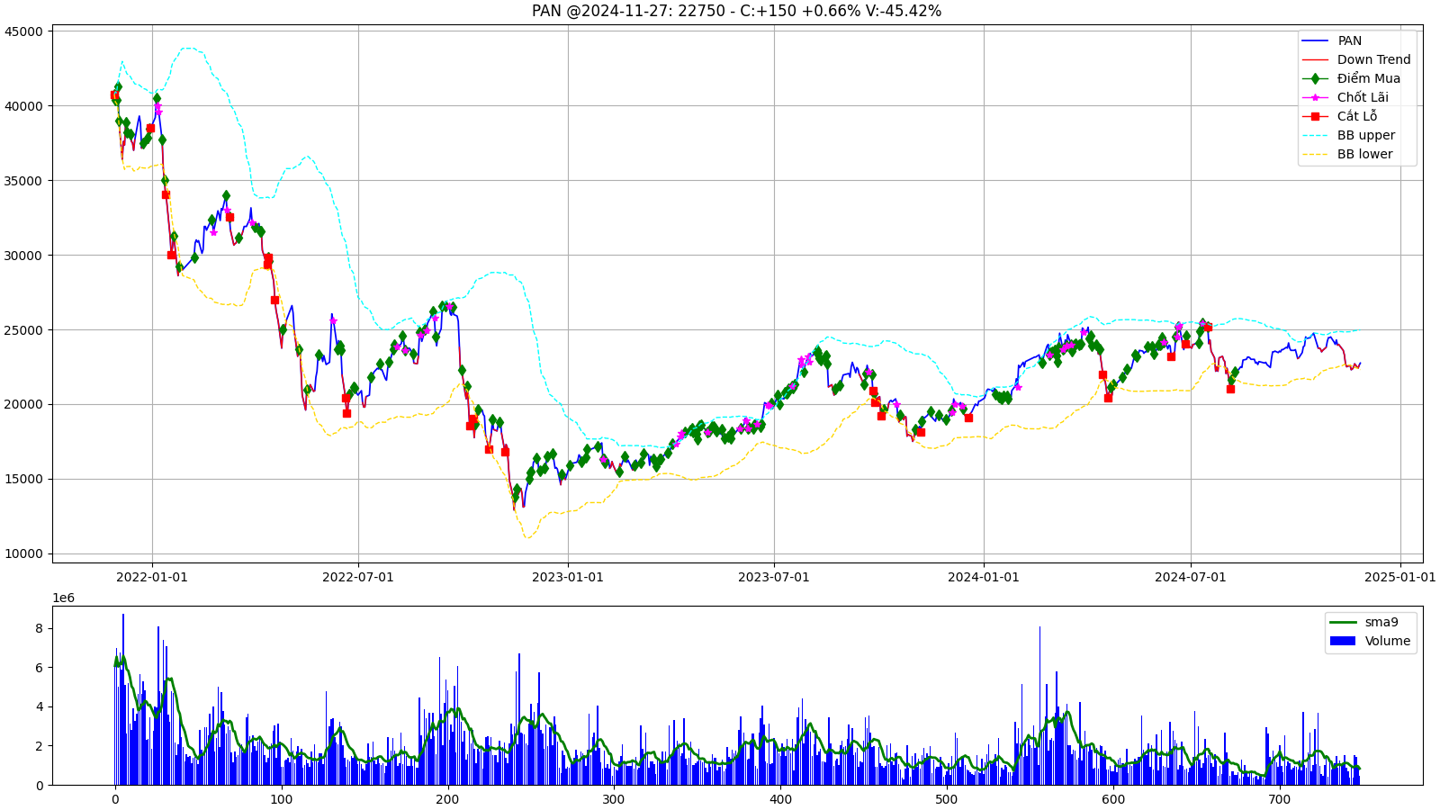This screenshot has height=810, width=1440.
Task: Click the 35000 price axis label
Action: coord(23,181)
